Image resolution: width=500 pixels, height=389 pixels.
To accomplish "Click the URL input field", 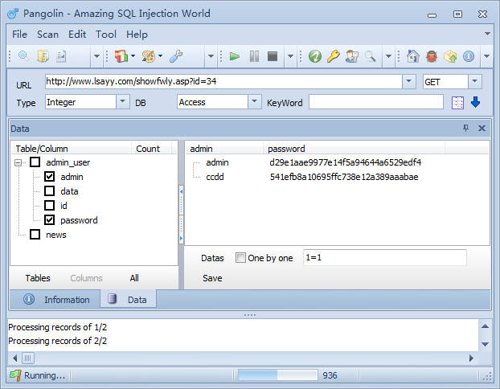I will point(223,81).
